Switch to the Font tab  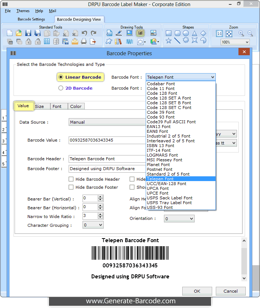[x=59, y=106]
